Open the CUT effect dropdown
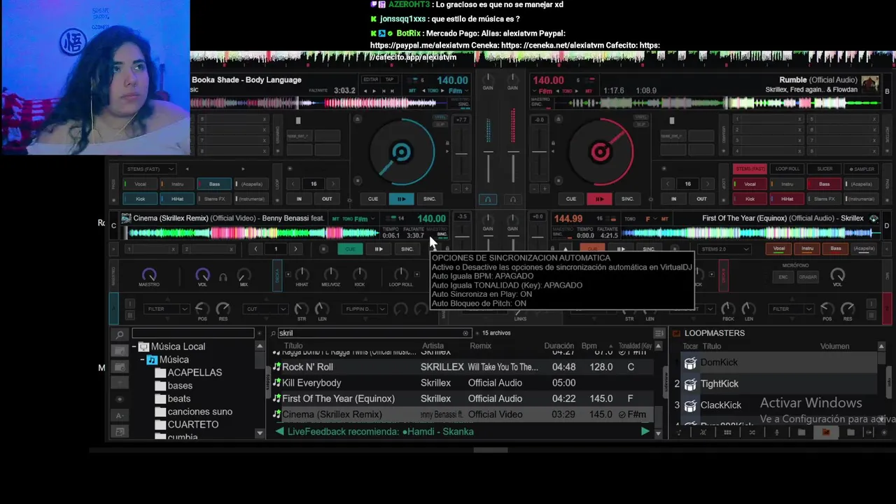The image size is (896, 504). [x=265, y=309]
